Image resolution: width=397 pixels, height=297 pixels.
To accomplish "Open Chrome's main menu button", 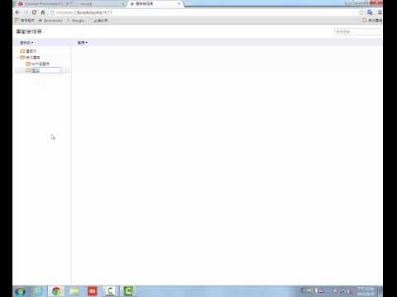I will click(x=380, y=12).
